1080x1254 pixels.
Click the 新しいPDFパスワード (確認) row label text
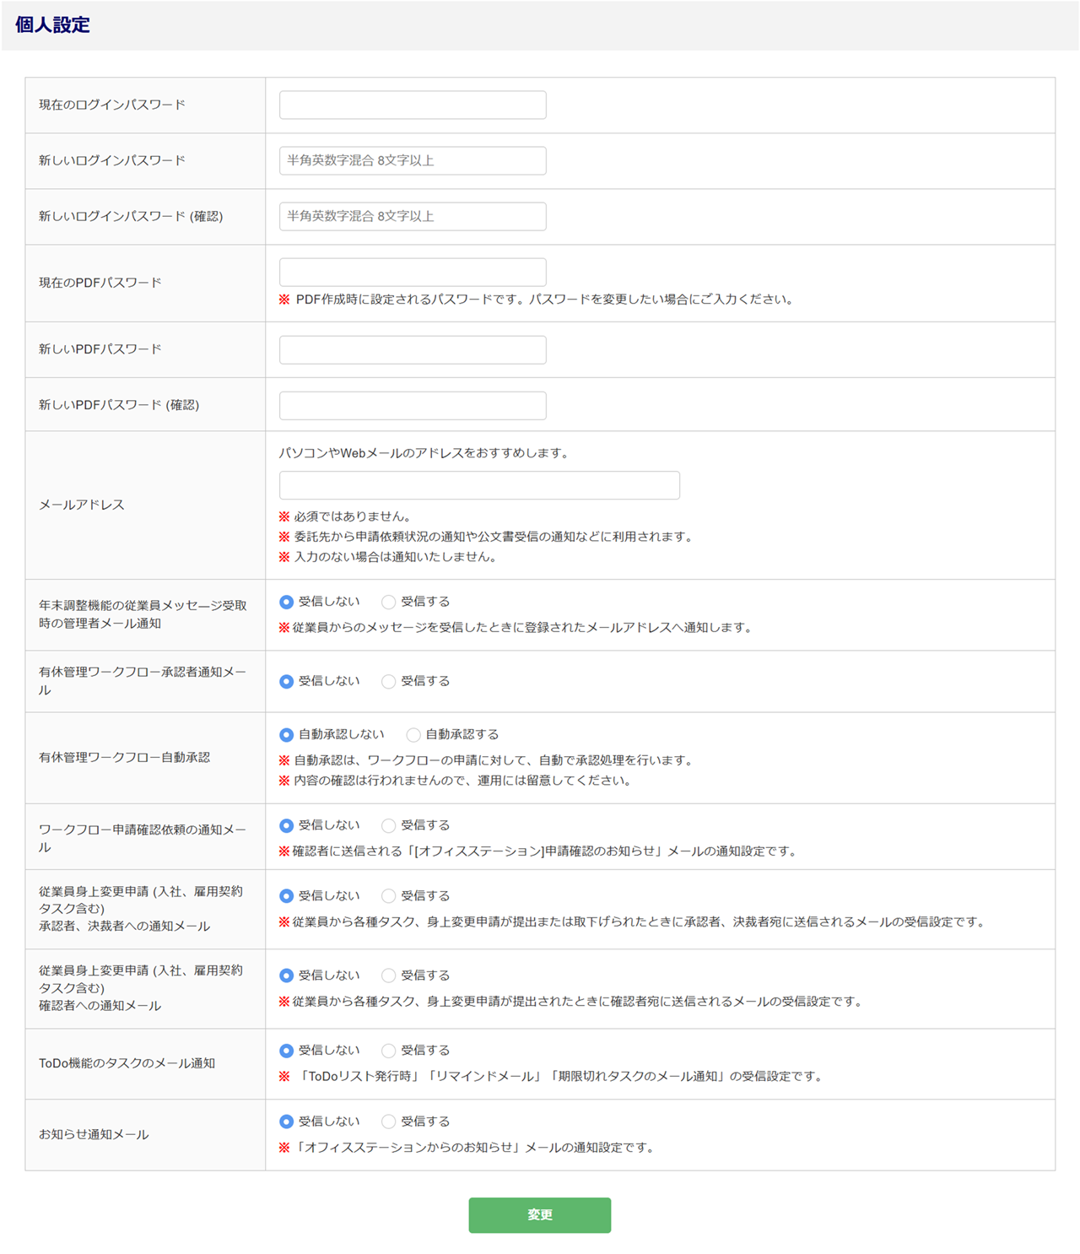(119, 405)
